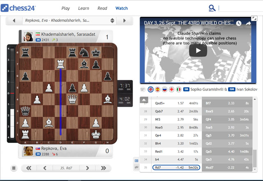Click the white rook on d7

pos(60,64)
